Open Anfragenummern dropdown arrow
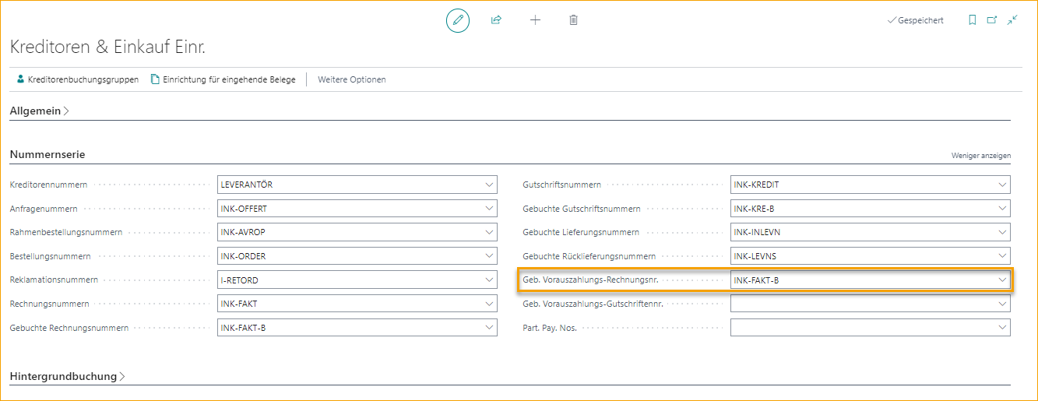 point(489,209)
